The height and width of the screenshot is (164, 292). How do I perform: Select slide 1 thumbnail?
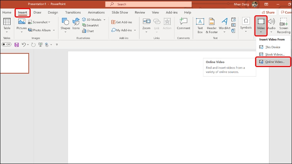point(15,63)
